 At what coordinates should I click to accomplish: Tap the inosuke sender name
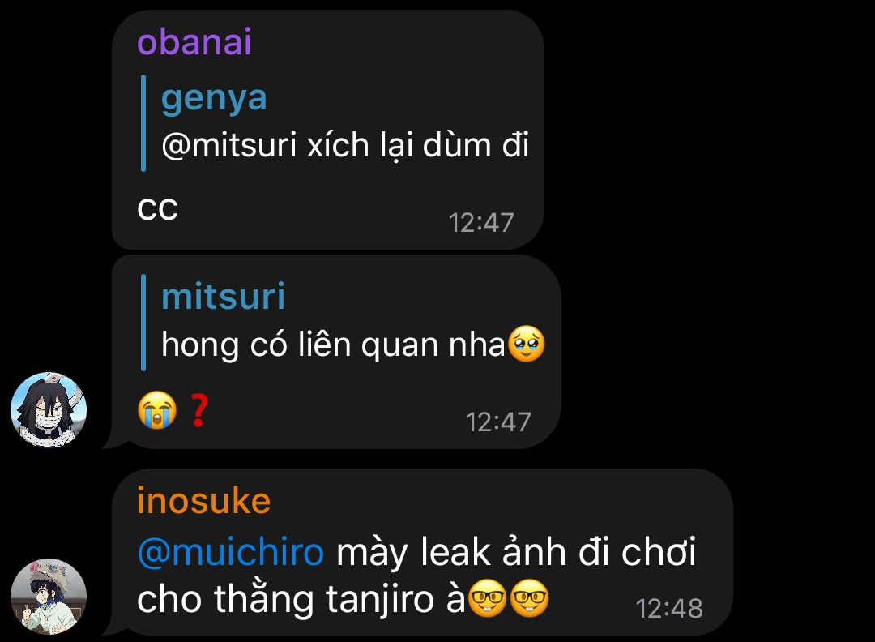(x=203, y=500)
